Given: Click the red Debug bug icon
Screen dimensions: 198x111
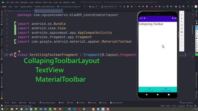Looking at the screenshot, I should (x=132, y=6).
